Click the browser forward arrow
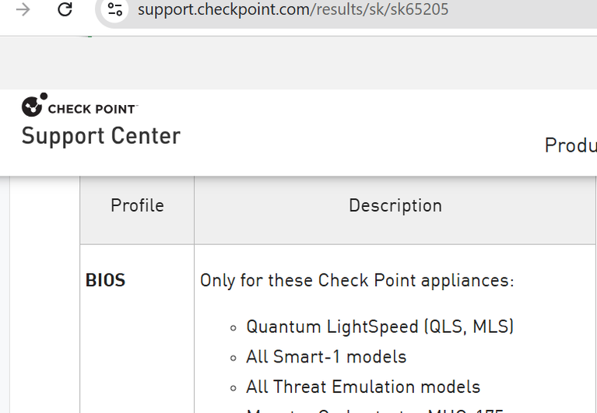Viewport: 597px width, 413px height. pyautogui.click(x=23, y=9)
